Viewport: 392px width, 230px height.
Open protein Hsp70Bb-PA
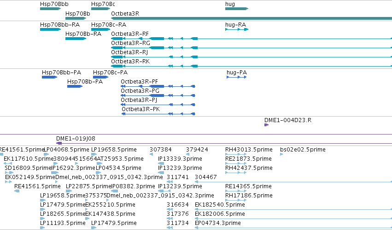point(85,82)
